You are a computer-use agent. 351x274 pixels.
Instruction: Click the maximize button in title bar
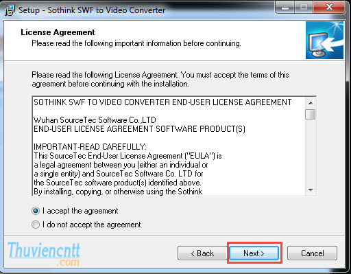pyautogui.click(x=304, y=8)
